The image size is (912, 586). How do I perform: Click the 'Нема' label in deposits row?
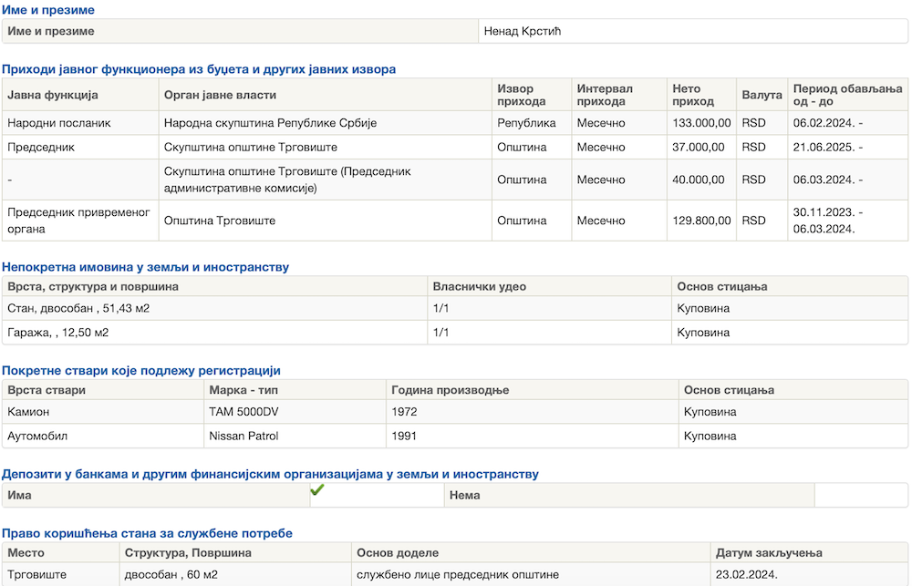[x=465, y=496]
